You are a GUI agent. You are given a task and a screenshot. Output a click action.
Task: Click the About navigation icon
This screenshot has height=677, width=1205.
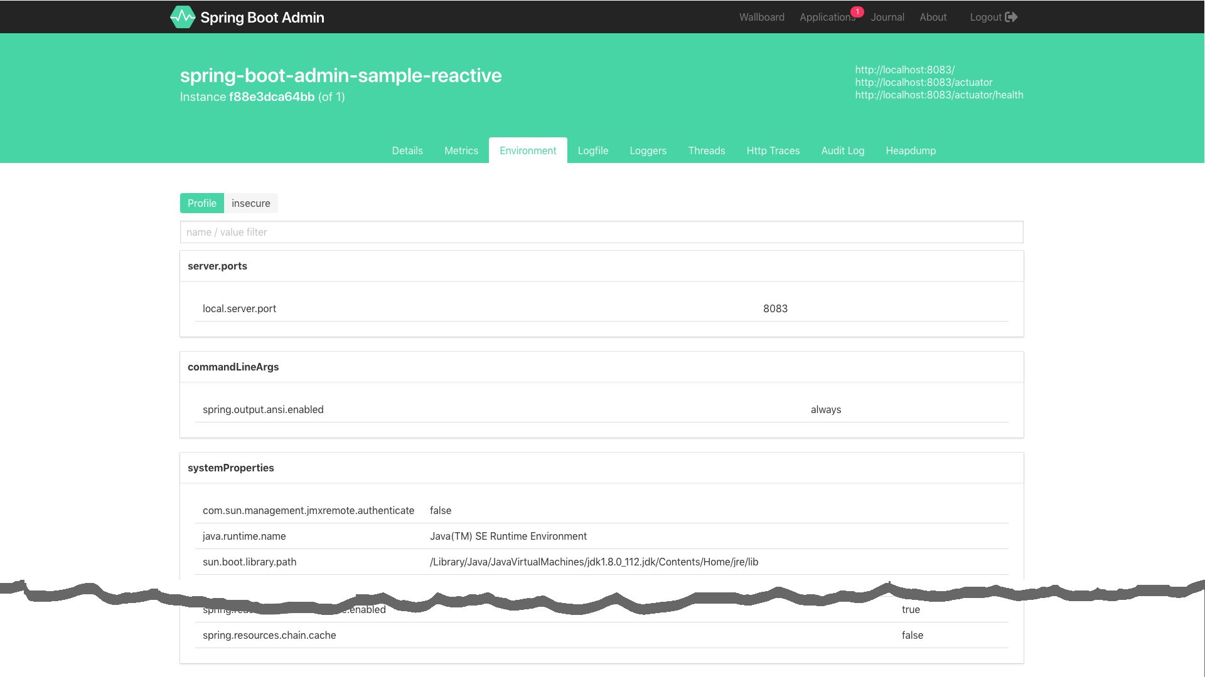[x=933, y=16]
